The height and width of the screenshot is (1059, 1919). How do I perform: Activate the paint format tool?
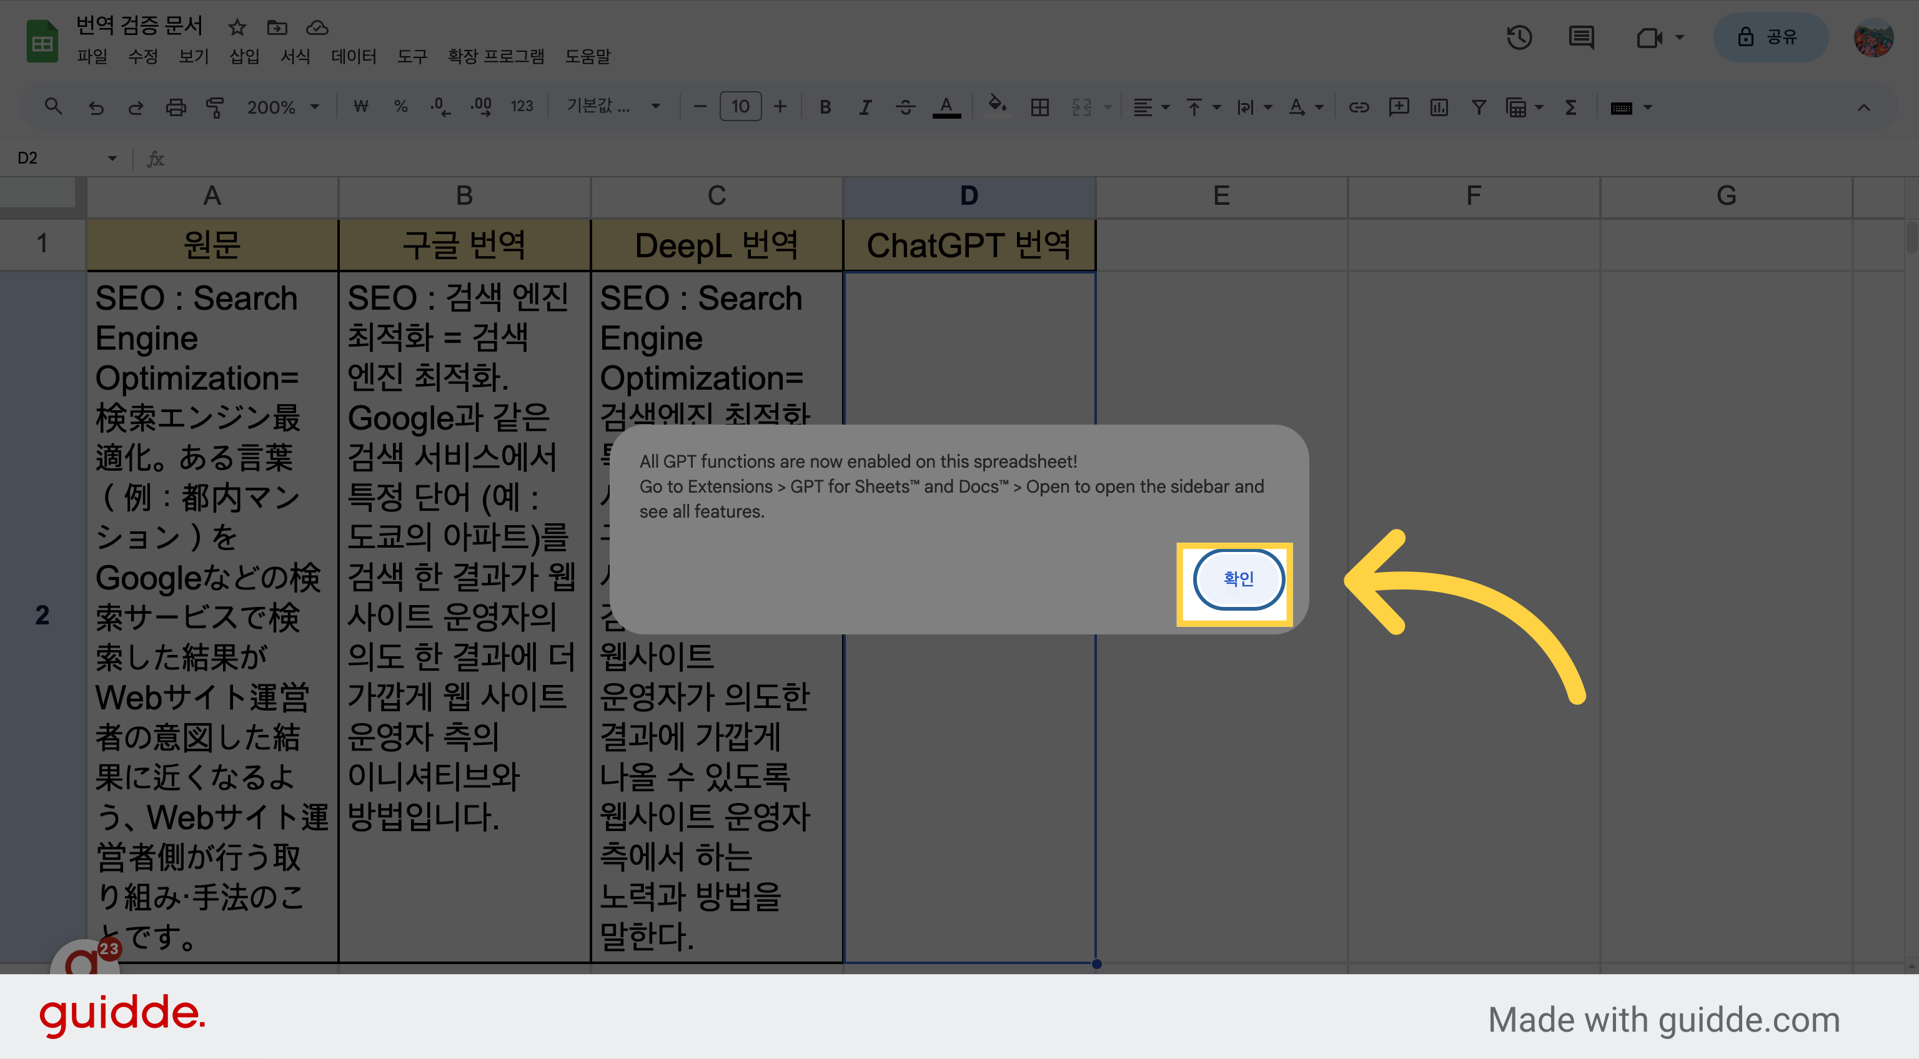coord(216,107)
